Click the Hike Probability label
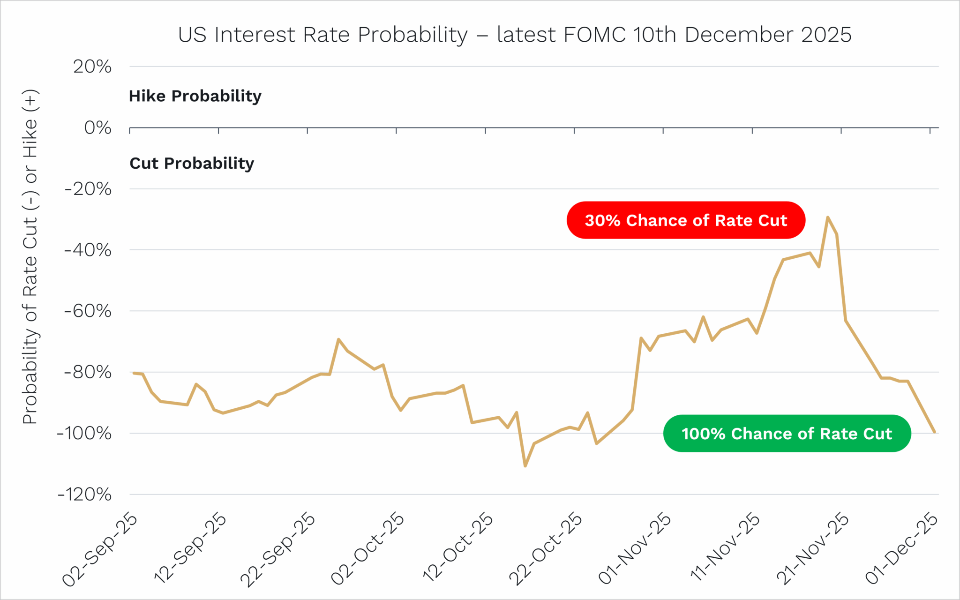This screenshot has width=960, height=600. point(195,96)
